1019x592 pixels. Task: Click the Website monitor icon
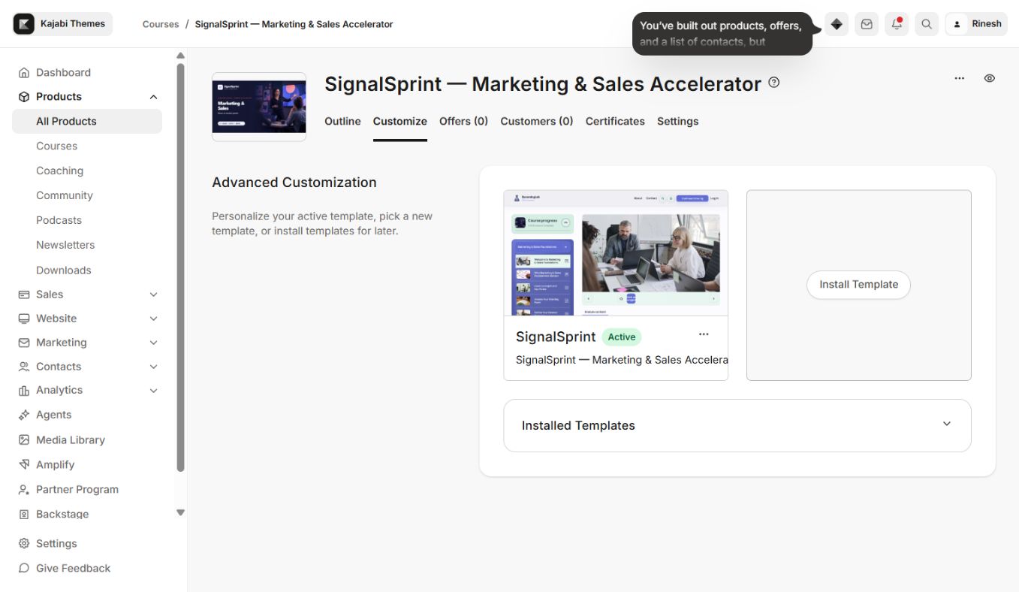(24, 319)
